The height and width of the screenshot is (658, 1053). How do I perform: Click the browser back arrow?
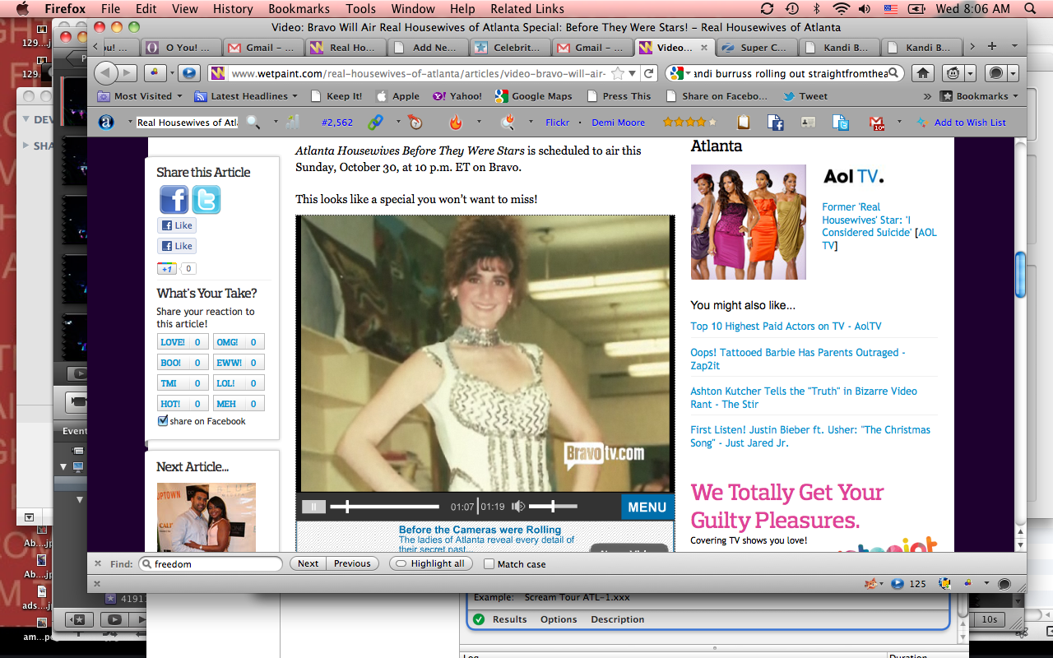[x=107, y=73]
